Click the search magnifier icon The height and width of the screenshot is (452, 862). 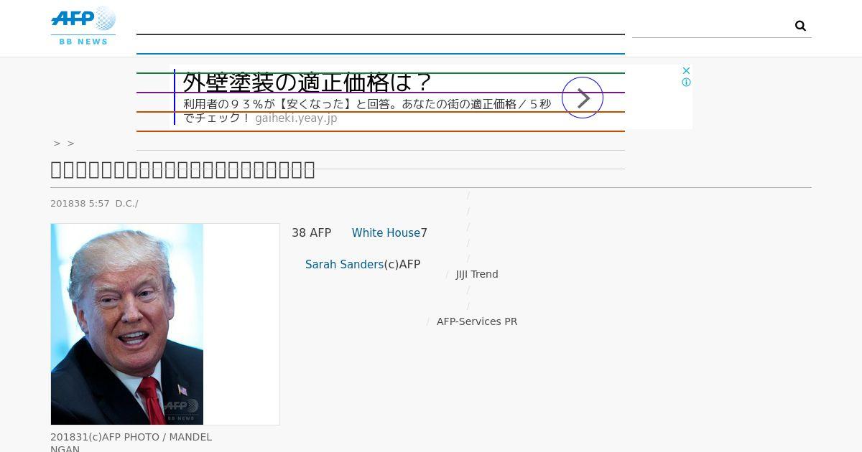pyautogui.click(x=800, y=26)
